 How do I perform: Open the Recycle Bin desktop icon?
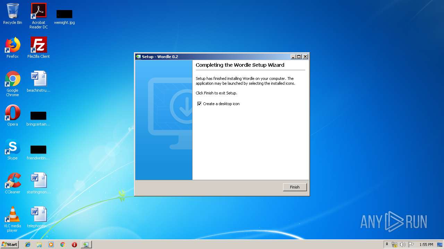coord(12,14)
